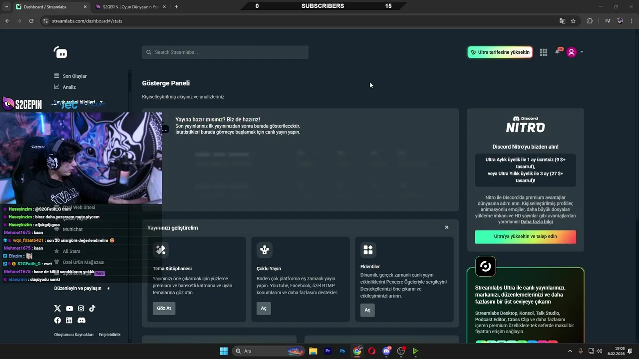Focus the Search Streamlabs field
Viewport: 639px width, 359px height.
[225, 52]
